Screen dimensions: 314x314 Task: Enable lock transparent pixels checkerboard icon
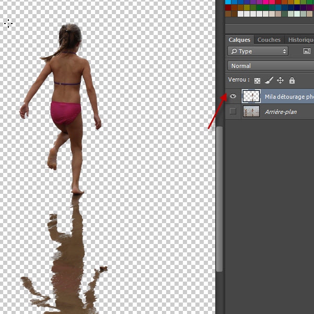(x=257, y=80)
